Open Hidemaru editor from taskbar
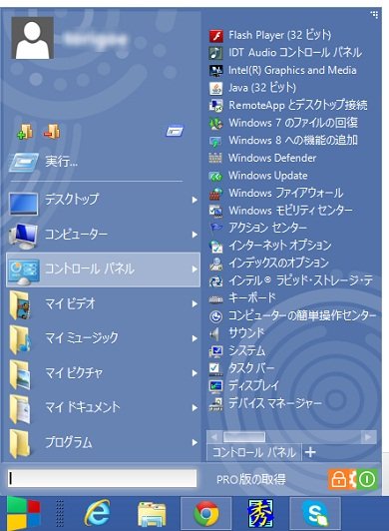The height and width of the screenshot is (531, 389). (x=260, y=514)
